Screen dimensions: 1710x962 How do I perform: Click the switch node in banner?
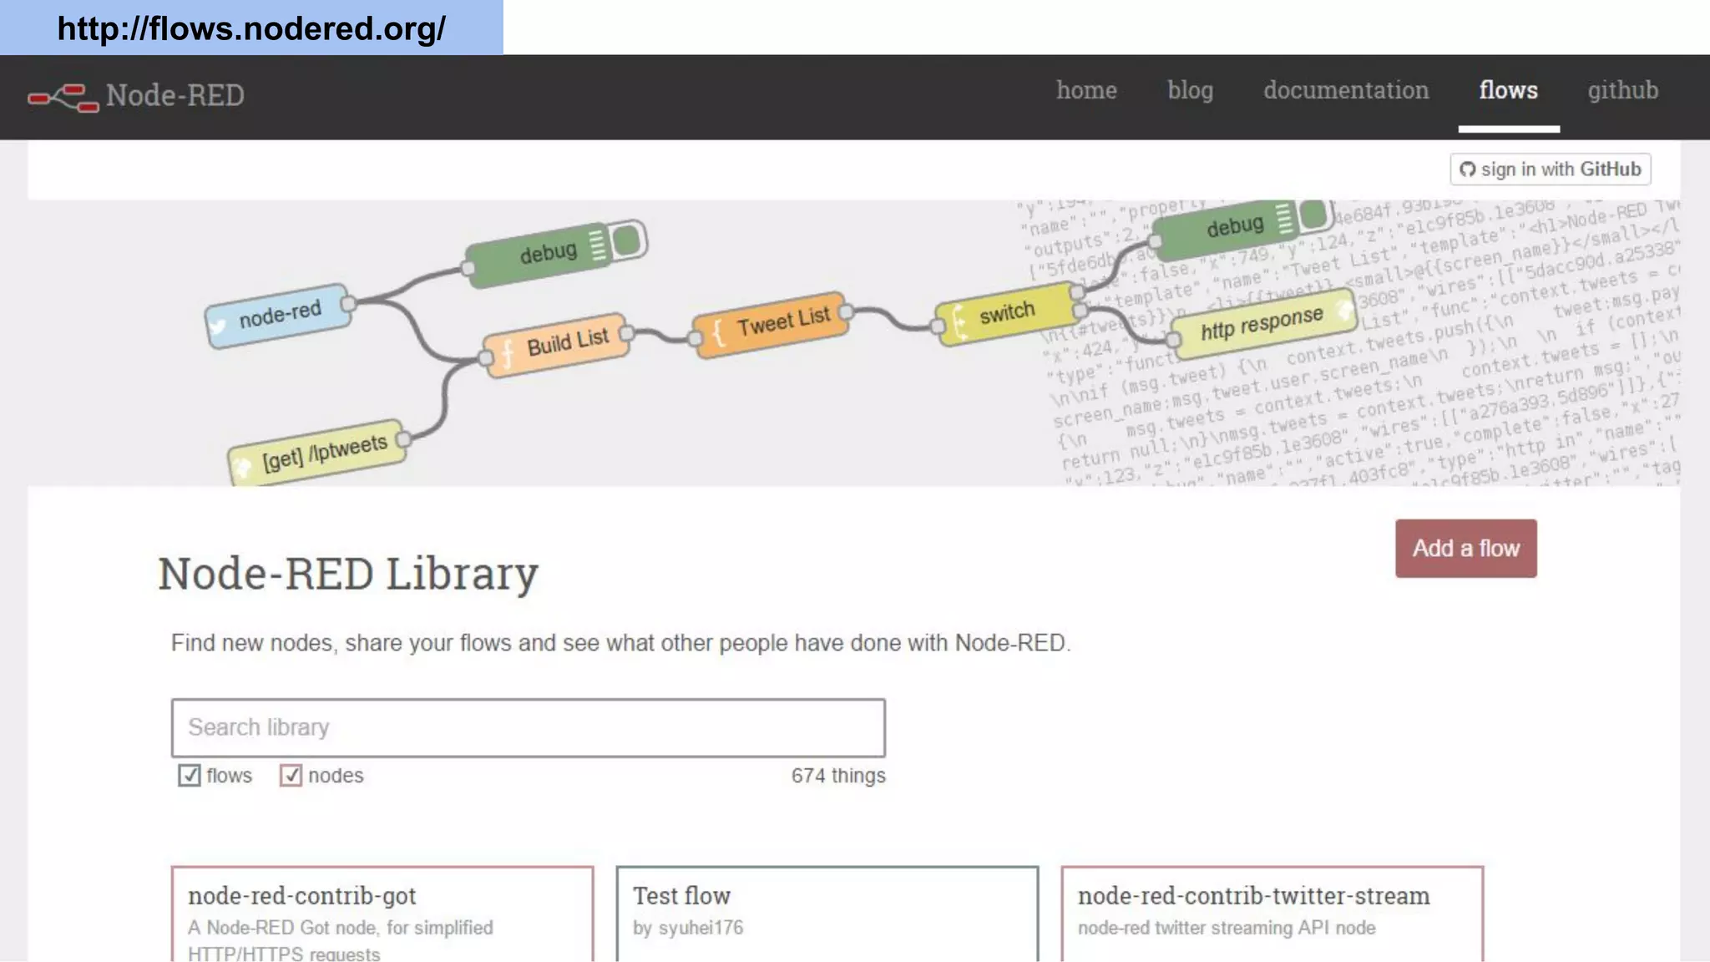tap(1008, 314)
